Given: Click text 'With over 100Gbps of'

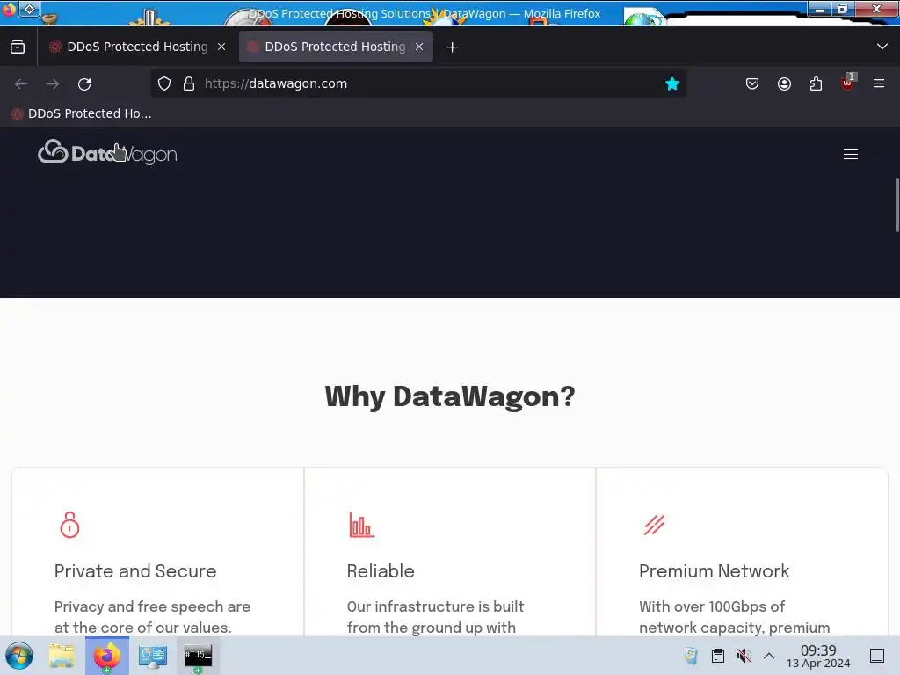Looking at the screenshot, I should click(x=712, y=606).
